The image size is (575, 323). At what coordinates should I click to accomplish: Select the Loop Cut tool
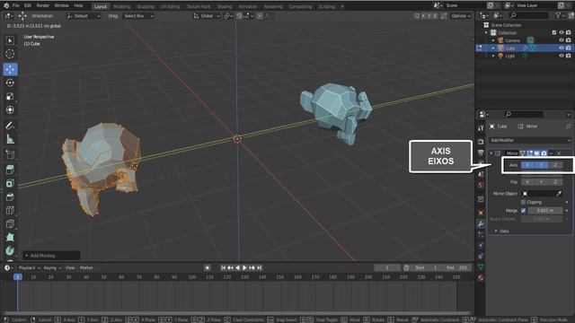pos(10,210)
